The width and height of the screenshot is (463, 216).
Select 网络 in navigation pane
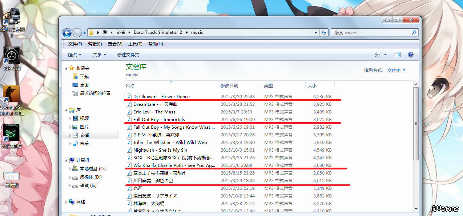81,202
